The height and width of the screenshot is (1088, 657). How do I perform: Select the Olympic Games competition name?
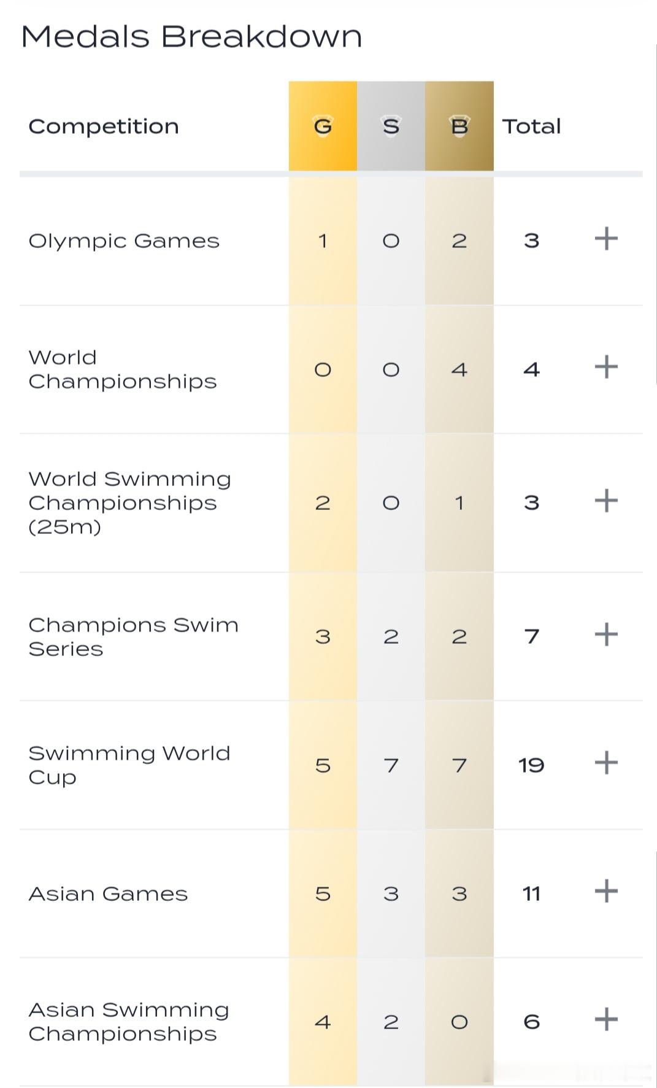[124, 241]
